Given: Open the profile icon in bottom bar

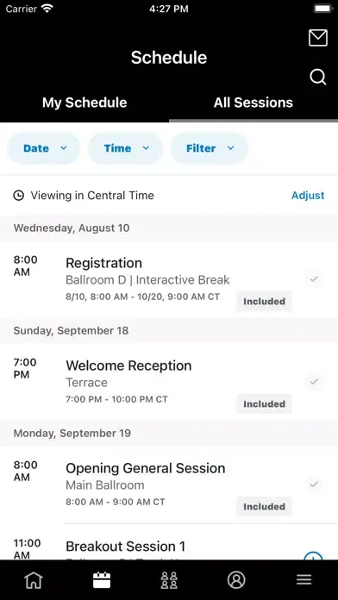Looking at the screenshot, I should (236, 580).
